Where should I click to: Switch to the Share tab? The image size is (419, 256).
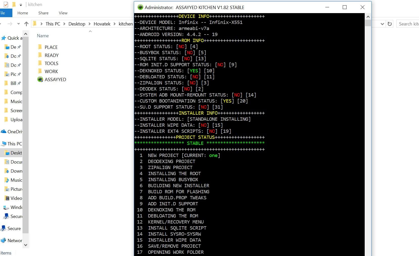click(x=43, y=13)
